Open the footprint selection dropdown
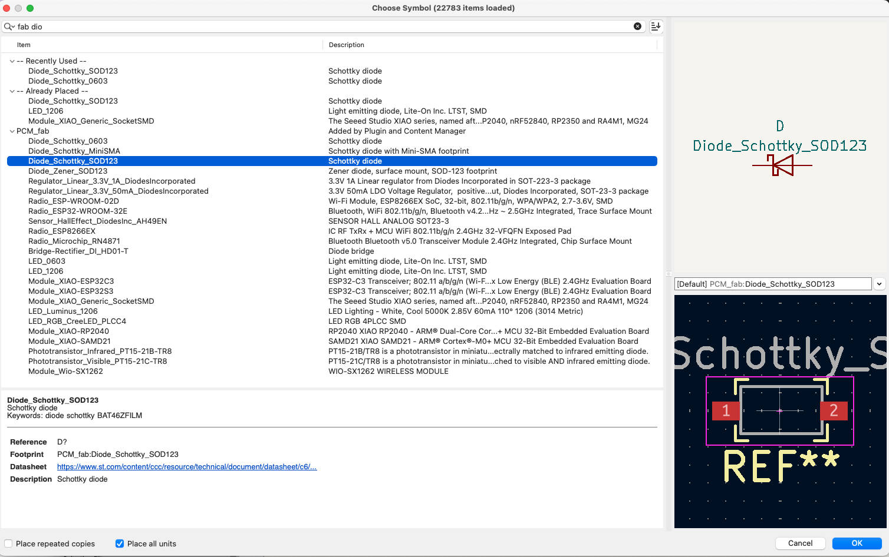Screen dimensions: 889x557 [x=879, y=284]
